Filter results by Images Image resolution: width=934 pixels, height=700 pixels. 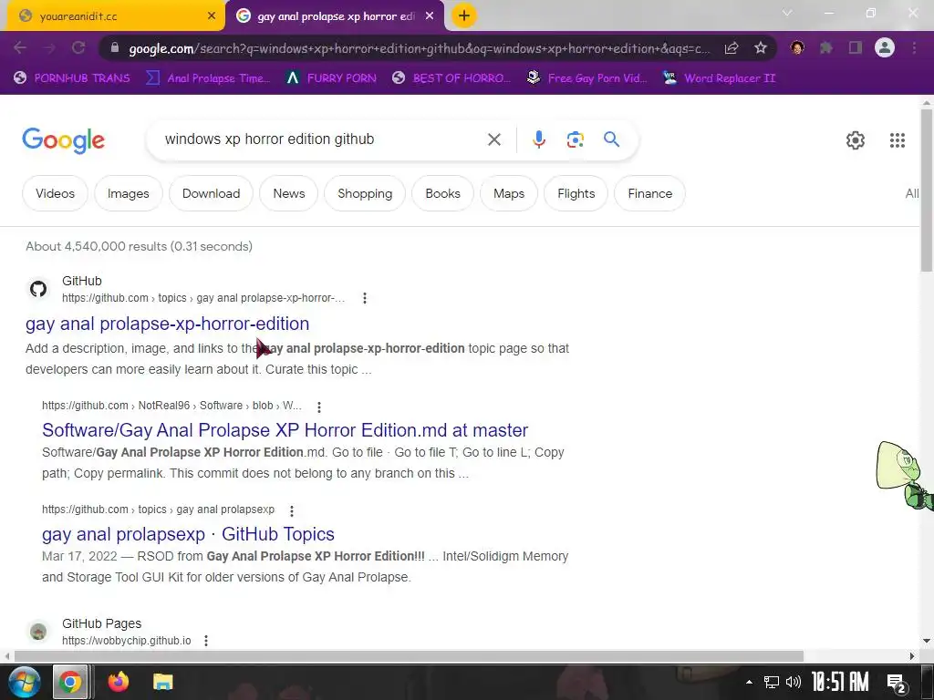(x=128, y=193)
